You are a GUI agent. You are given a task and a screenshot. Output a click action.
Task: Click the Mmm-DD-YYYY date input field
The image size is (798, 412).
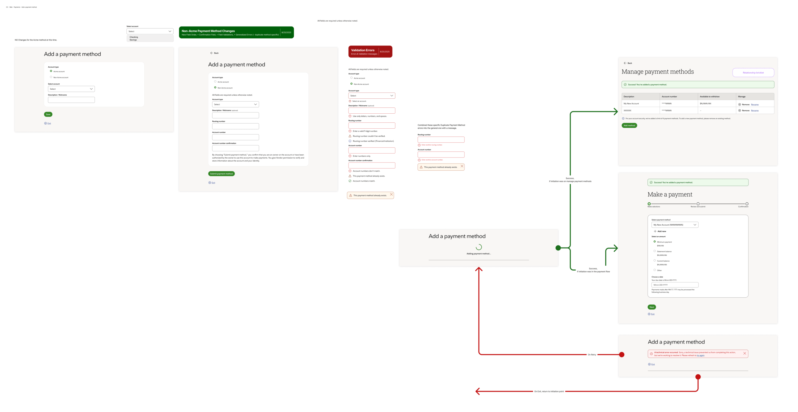point(675,285)
